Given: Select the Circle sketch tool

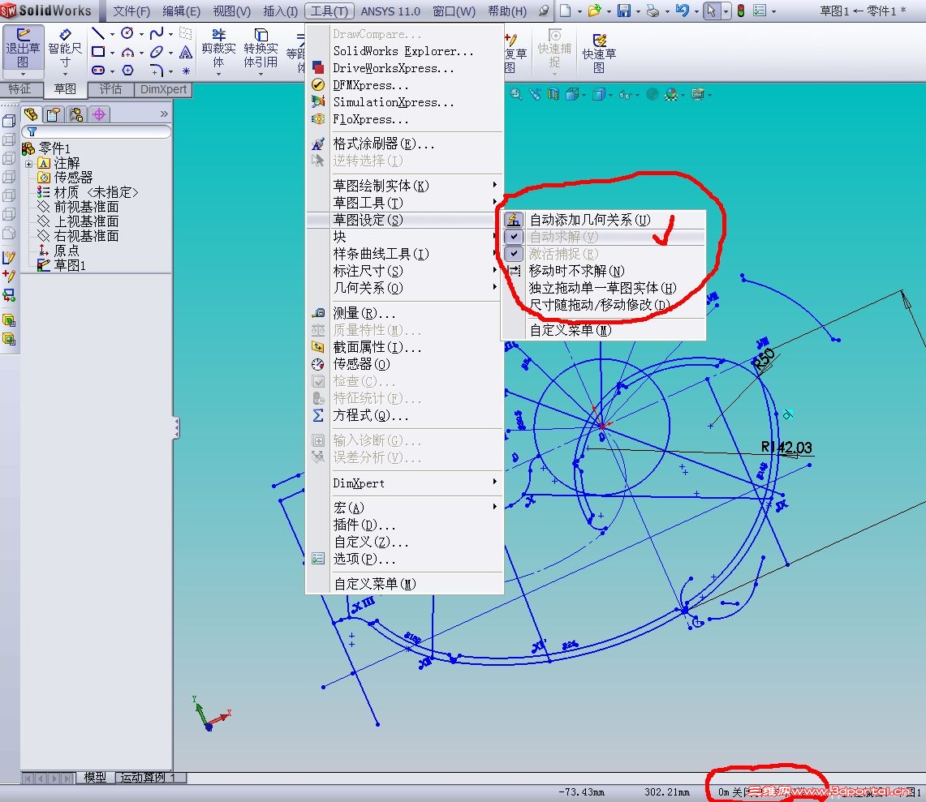Looking at the screenshot, I should coord(127,33).
